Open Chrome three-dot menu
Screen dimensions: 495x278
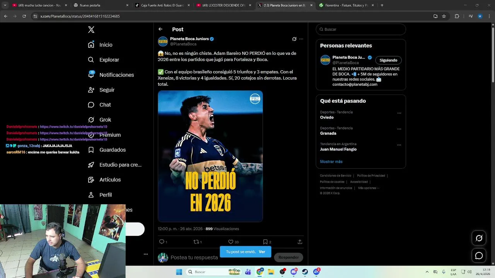tap(488, 16)
